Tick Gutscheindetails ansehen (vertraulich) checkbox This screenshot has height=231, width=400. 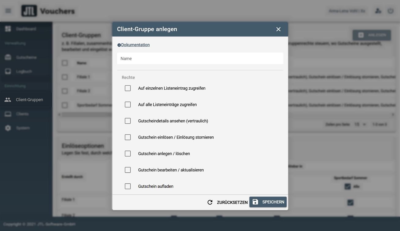pyautogui.click(x=128, y=121)
